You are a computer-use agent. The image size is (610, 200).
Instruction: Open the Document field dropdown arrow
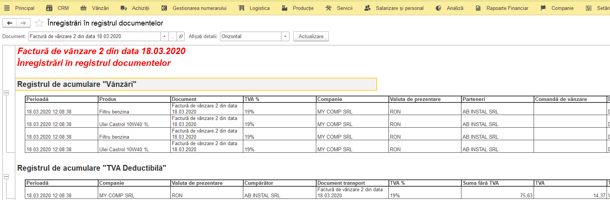point(164,37)
